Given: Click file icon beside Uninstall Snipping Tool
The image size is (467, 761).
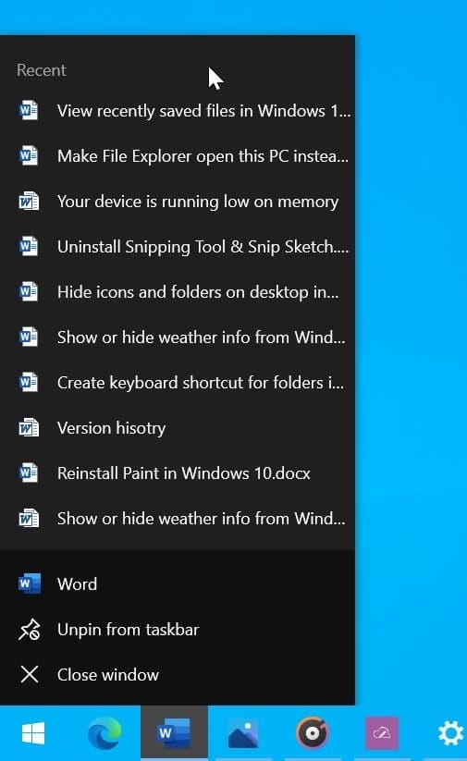Looking at the screenshot, I should point(29,247).
